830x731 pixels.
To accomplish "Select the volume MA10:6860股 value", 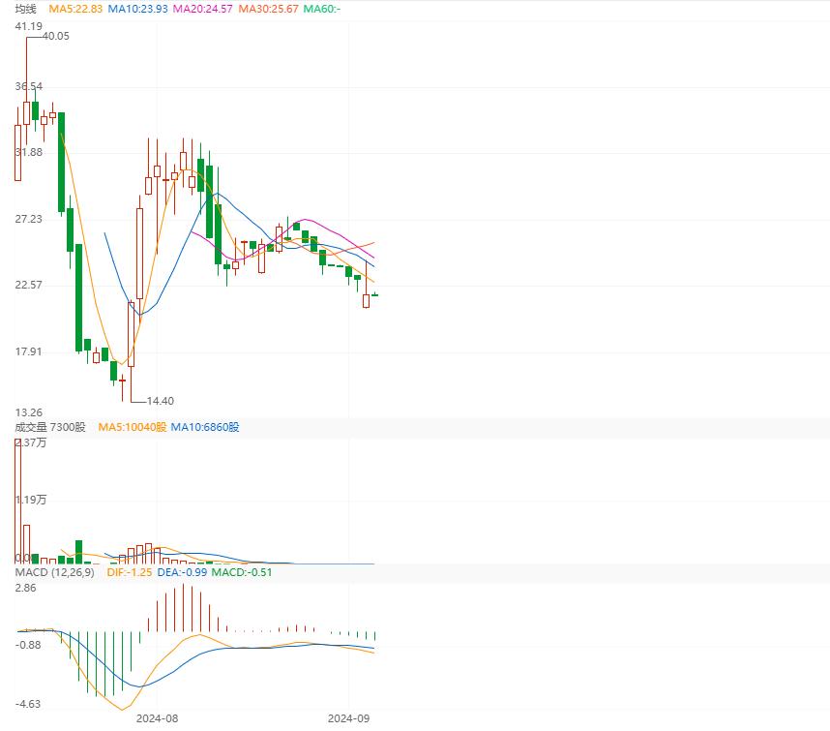I will click(205, 427).
